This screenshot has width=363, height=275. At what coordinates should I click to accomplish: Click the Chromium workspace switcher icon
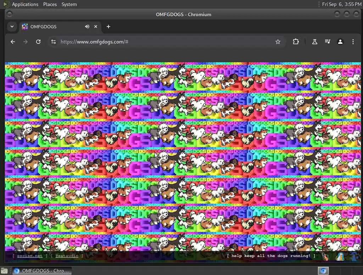click(323, 271)
